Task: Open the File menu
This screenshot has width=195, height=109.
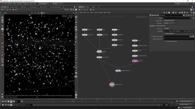Action: click(x=2, y=4)
